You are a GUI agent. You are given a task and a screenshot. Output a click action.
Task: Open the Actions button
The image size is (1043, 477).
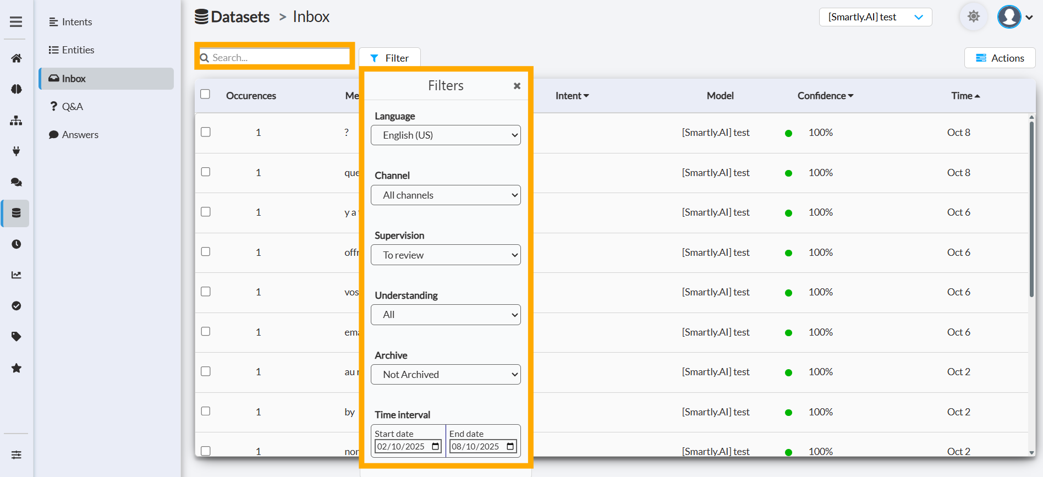(1000, 58)
